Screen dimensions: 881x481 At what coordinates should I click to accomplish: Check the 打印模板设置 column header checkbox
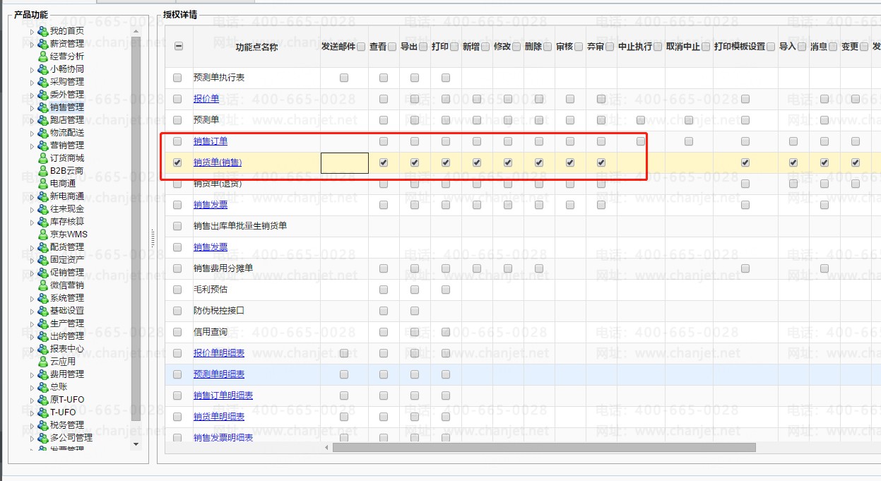click(772, 47)
